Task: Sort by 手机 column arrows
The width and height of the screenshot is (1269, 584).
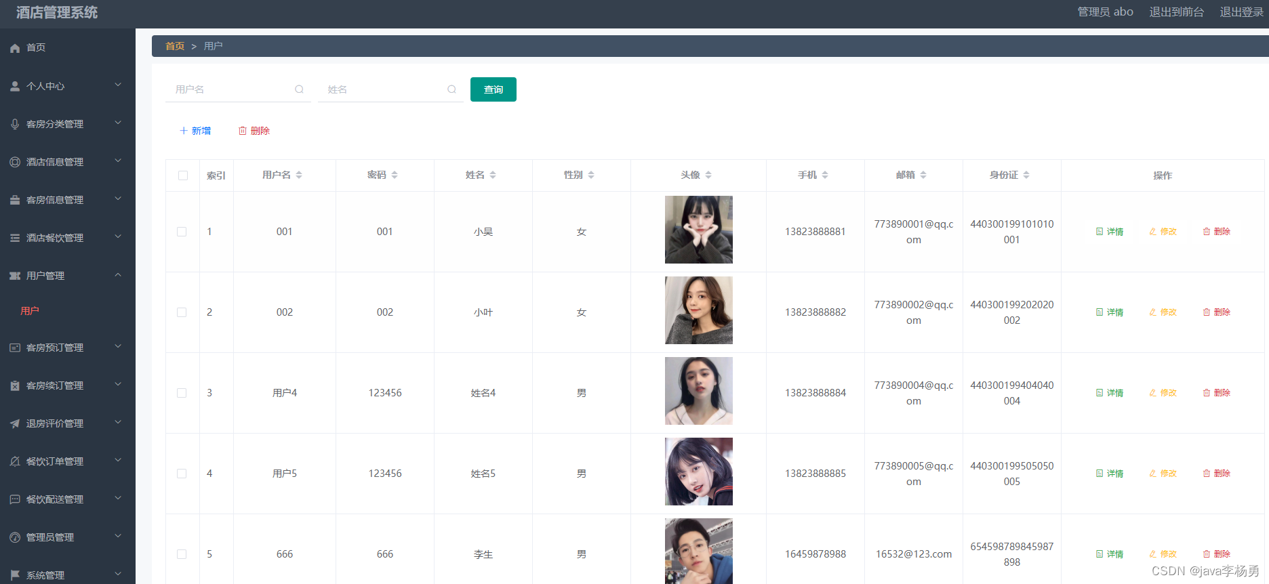Action: pos(825,175)
